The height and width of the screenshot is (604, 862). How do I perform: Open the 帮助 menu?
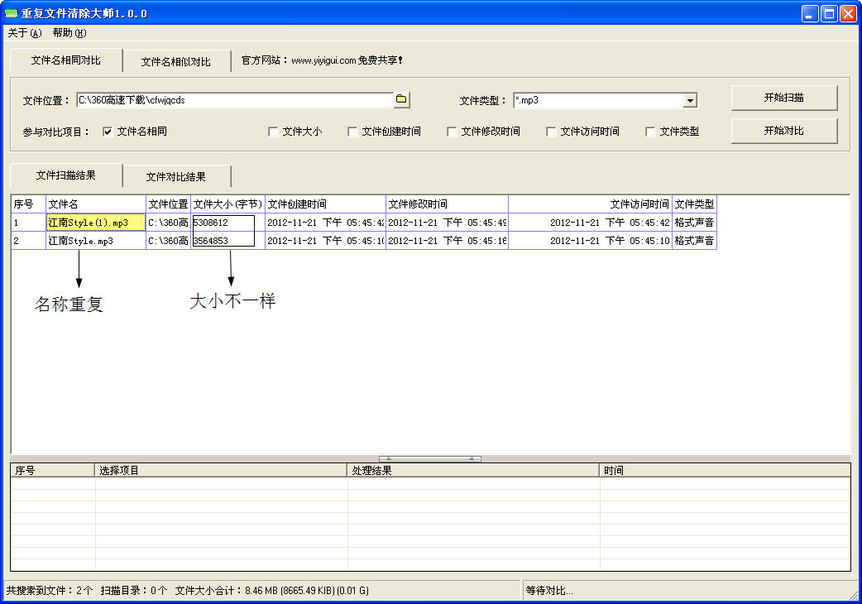[x=69, y=33]
